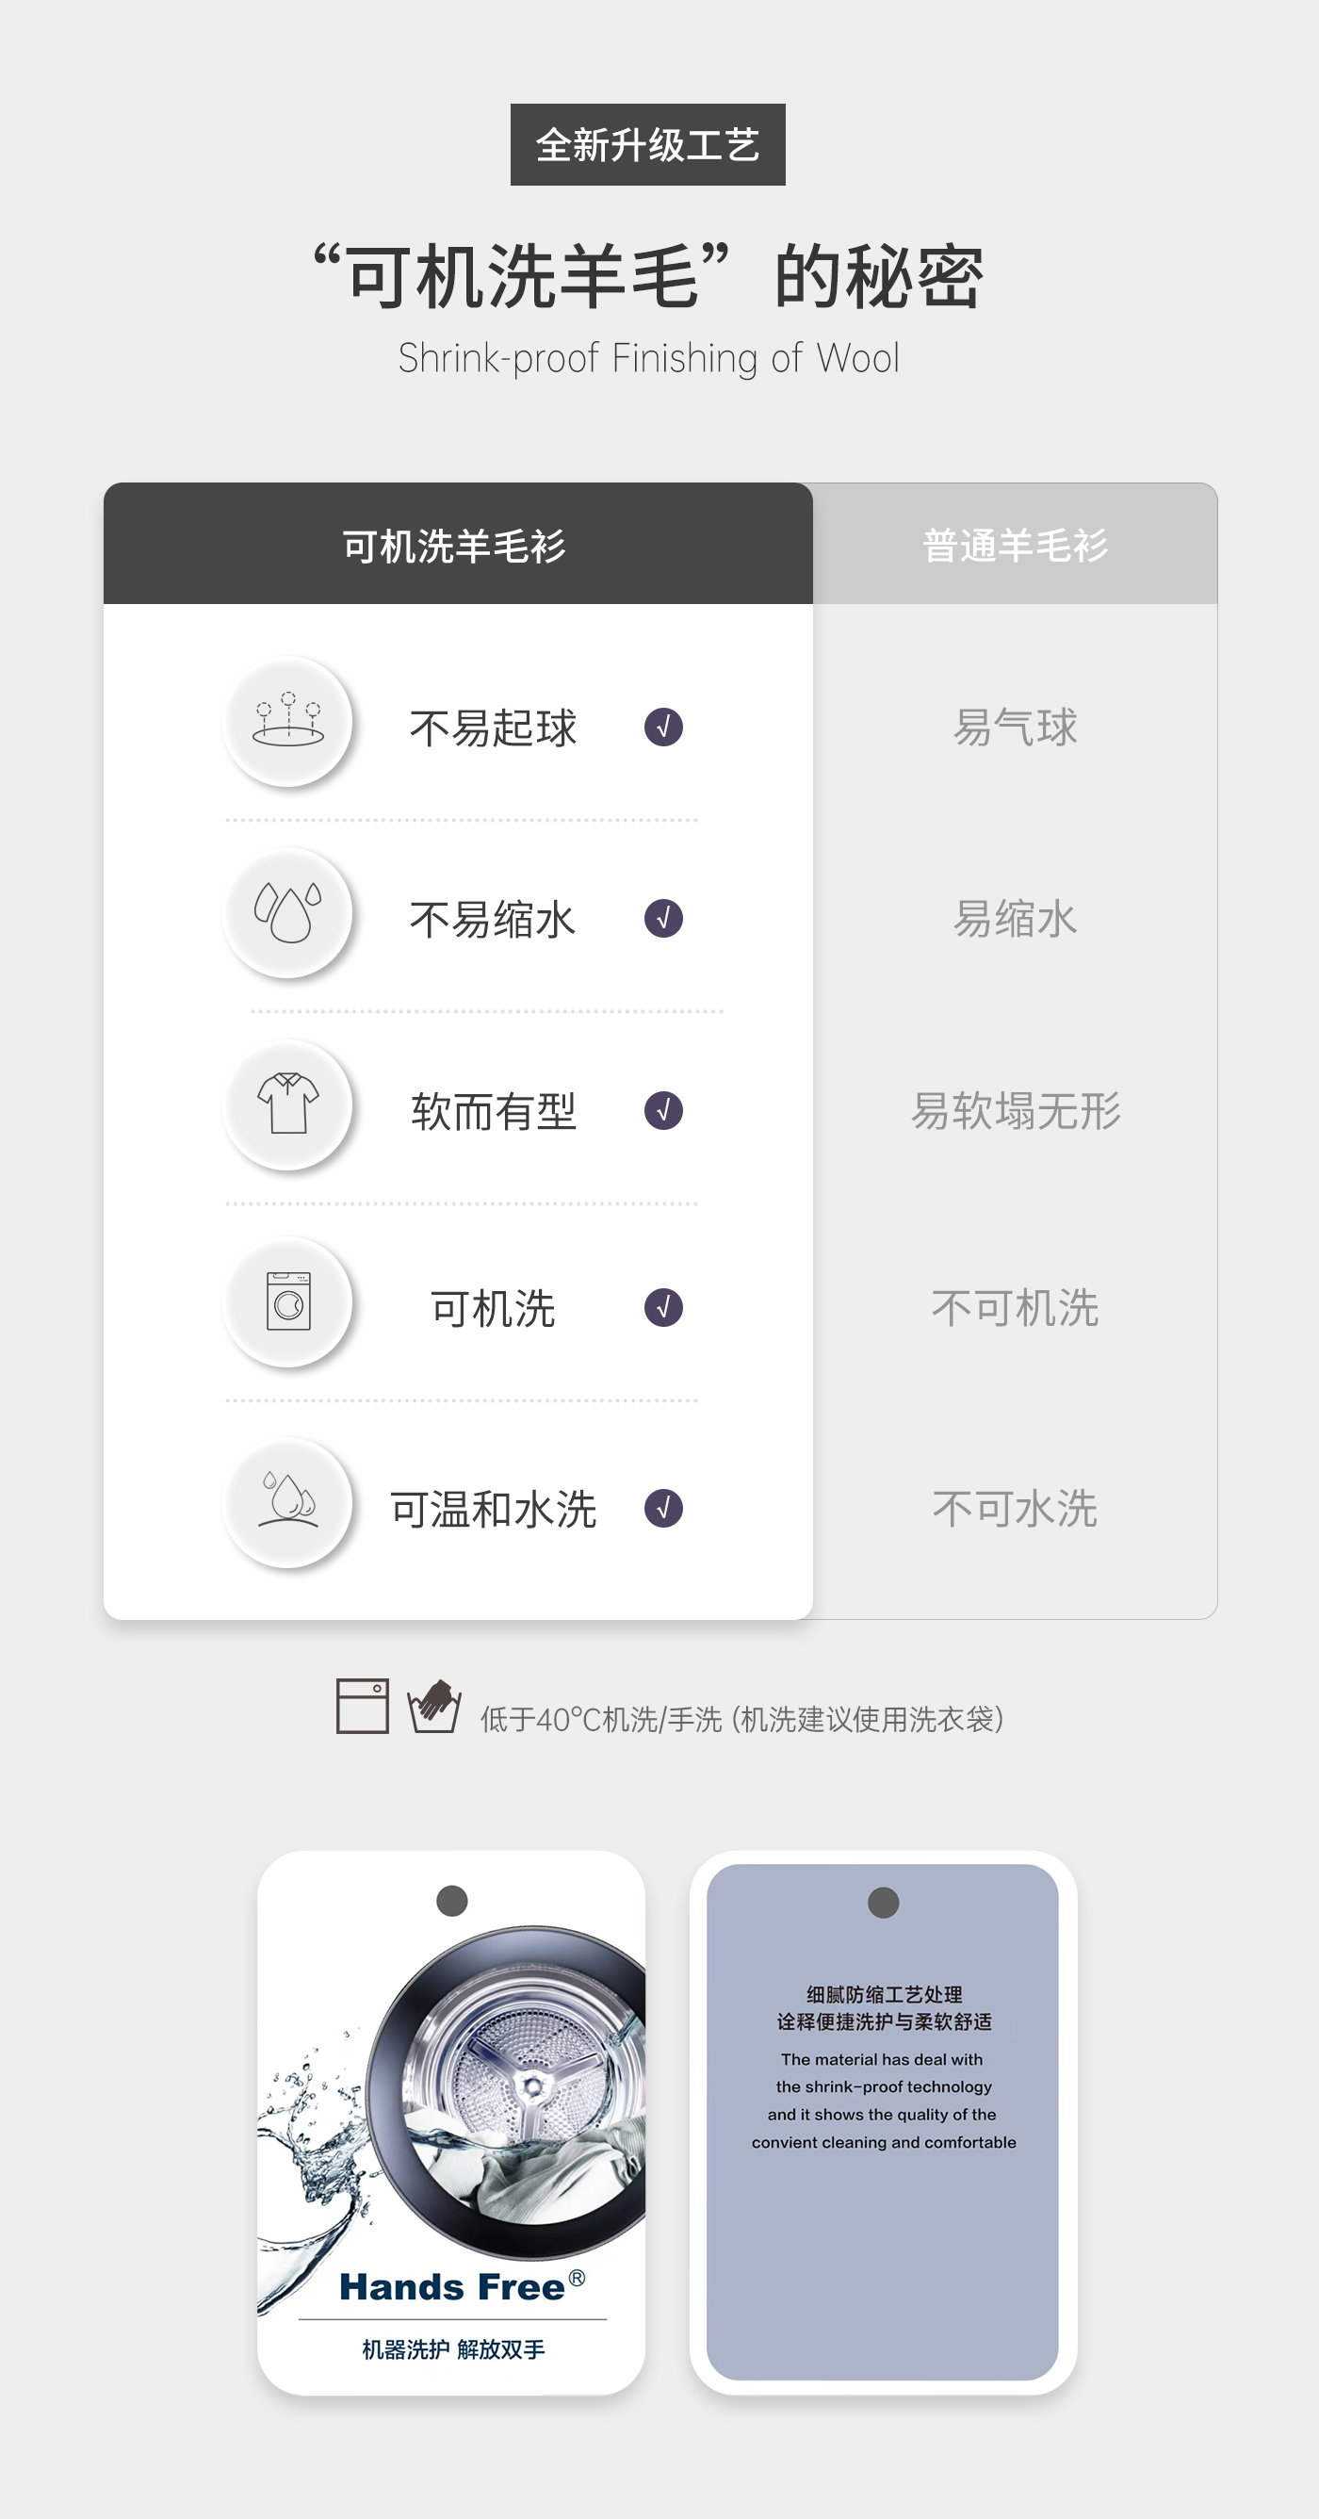
Task: Click the blue shrink-proof description hang tag
Action: 882,2122
